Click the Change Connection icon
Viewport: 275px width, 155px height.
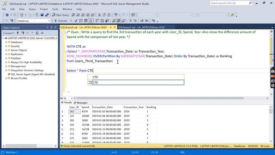click(12, 21)
